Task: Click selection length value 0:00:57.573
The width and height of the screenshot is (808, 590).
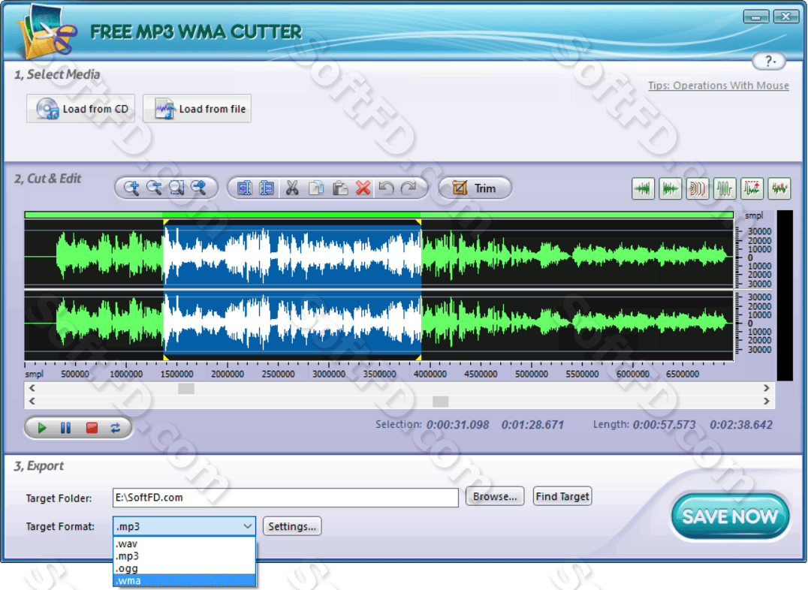Action: [665, 425]
